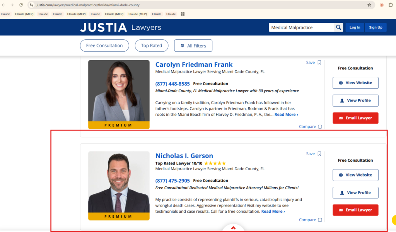Screen dimensions: 396x232
Task: Expand Read More on Nicholas Gerson's description
Action: coord(273,212)
